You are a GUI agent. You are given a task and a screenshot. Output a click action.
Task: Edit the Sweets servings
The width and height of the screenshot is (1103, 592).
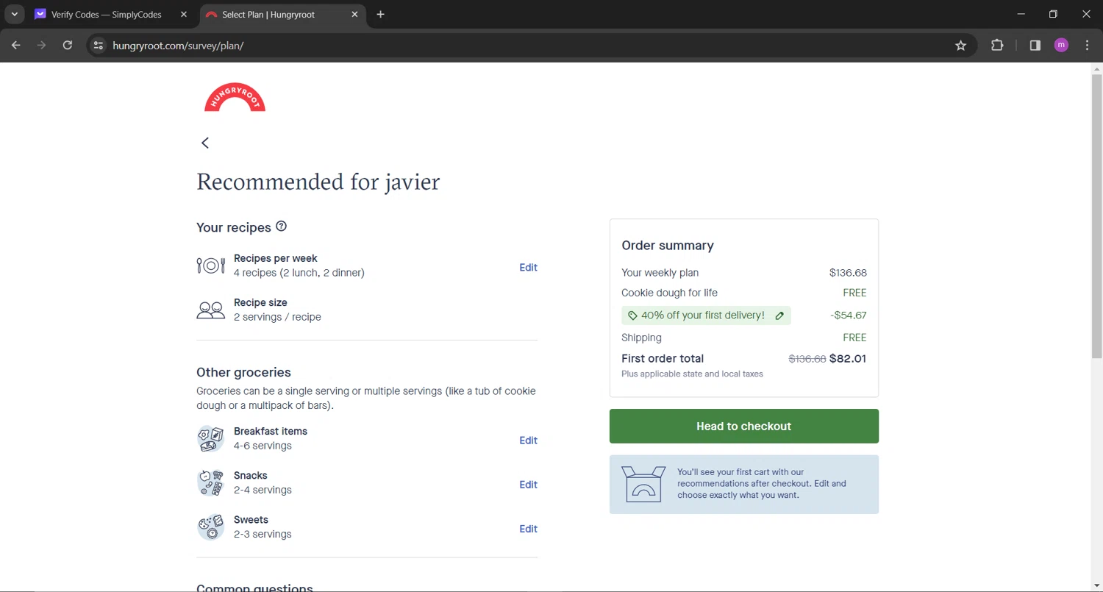click(x=528, y=529)
